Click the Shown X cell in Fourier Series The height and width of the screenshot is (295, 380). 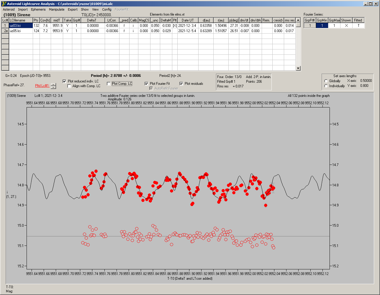346,26
